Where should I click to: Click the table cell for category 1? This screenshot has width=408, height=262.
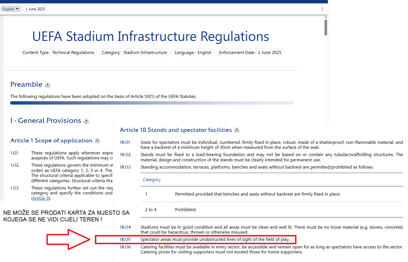146,194
